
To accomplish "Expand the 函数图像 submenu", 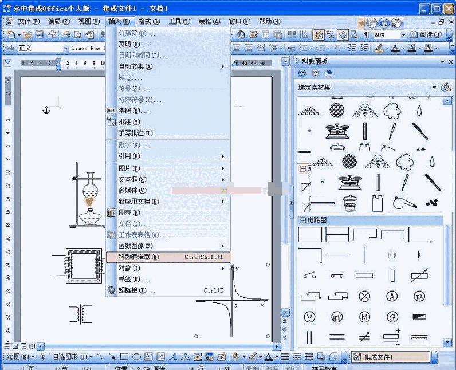I will (168, 246).
